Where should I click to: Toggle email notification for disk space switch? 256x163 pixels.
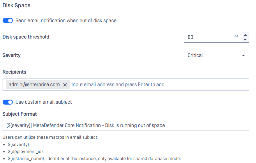coord(8,21)
